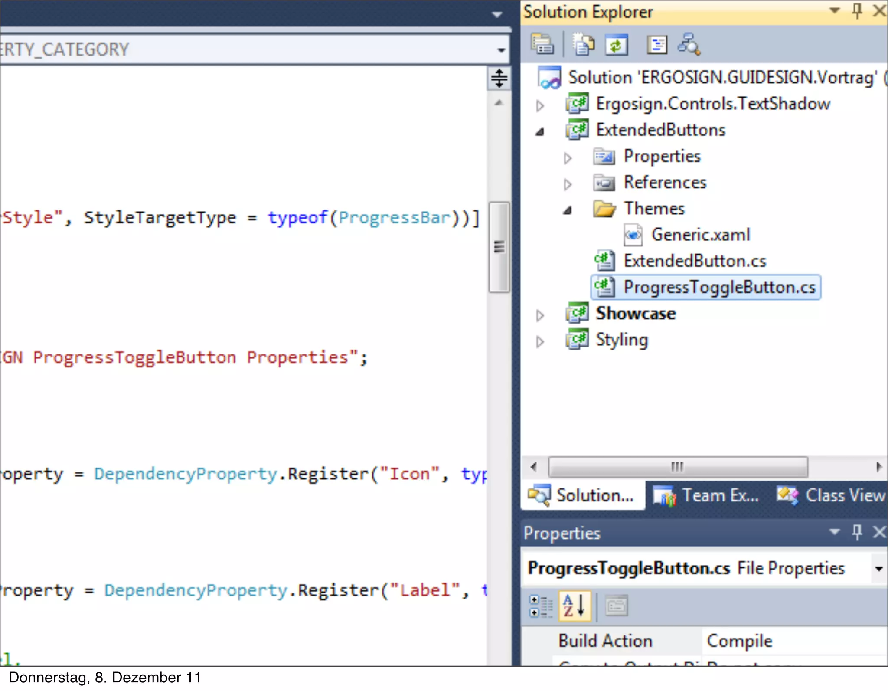
Task: Toggle Alphabetical sort in Properties panel
Action: [x=574, y=606]
